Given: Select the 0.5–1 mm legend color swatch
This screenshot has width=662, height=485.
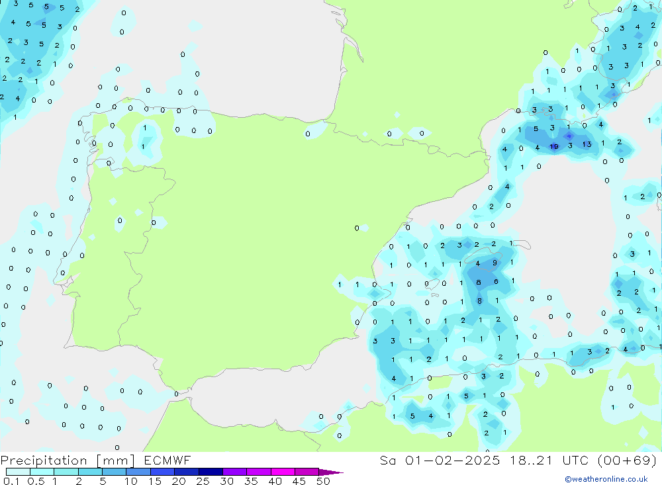Looking at the screenshot, I should (42, 472).
